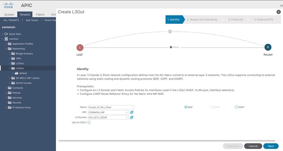Click the L2Outs folder icon

pyautogui.click(x=13, y=63)
